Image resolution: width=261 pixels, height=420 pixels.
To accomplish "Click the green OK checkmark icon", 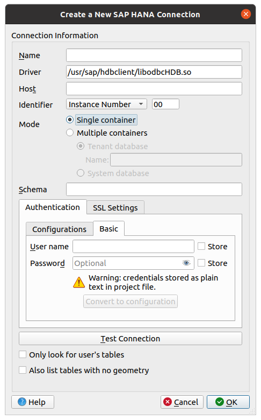I will (x=219, y=402).
